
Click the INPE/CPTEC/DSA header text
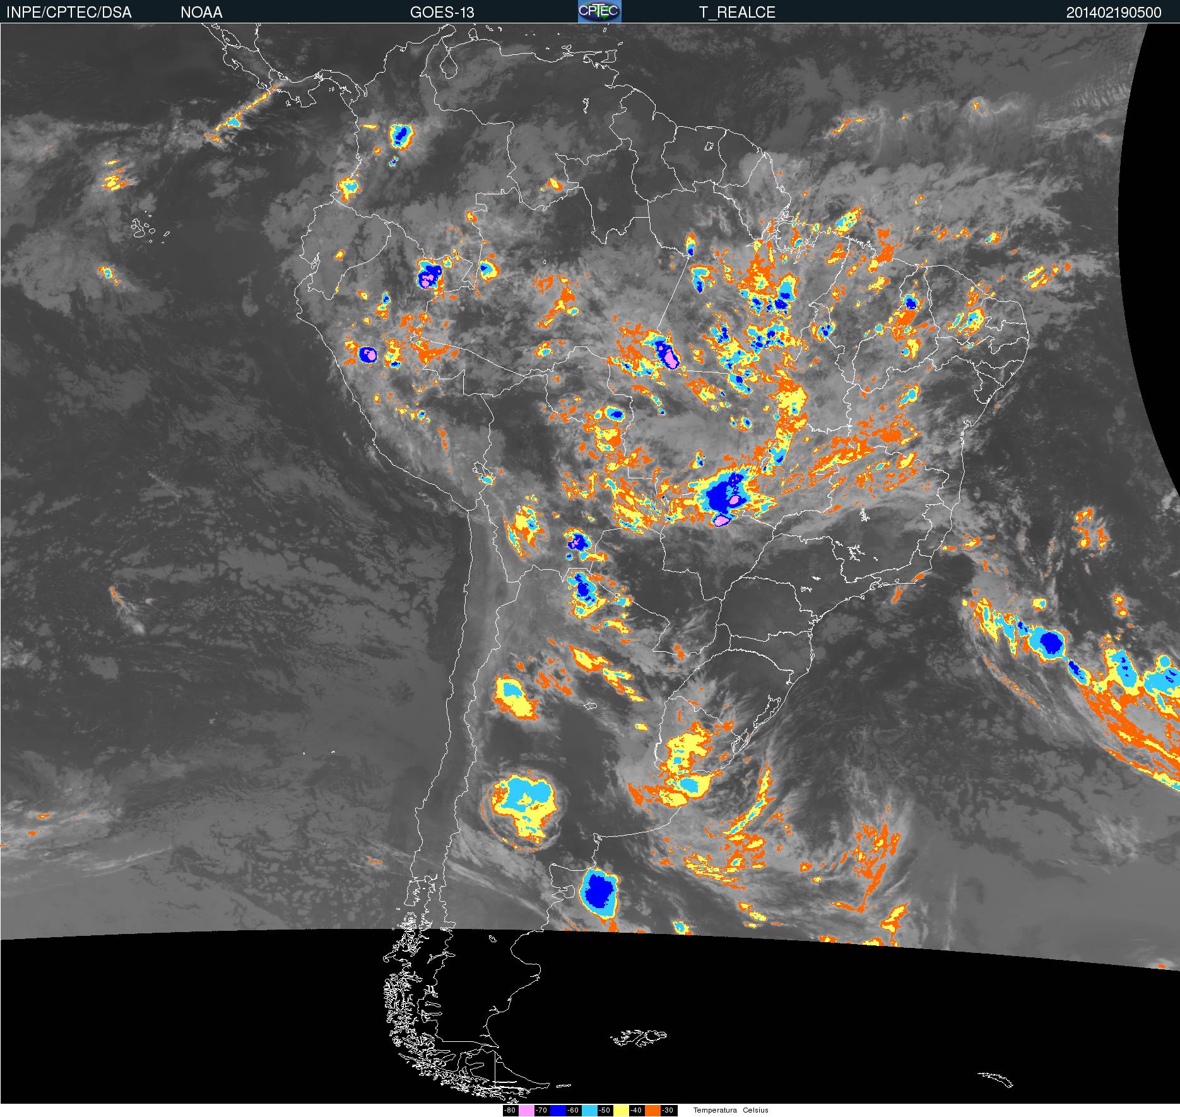pyautogui.click(x=69, y=13)
